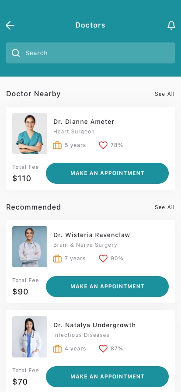Click the briefcase icon beside 7 years
The width and height of the screenshot is (181, 392).
[x=57, y=259]
